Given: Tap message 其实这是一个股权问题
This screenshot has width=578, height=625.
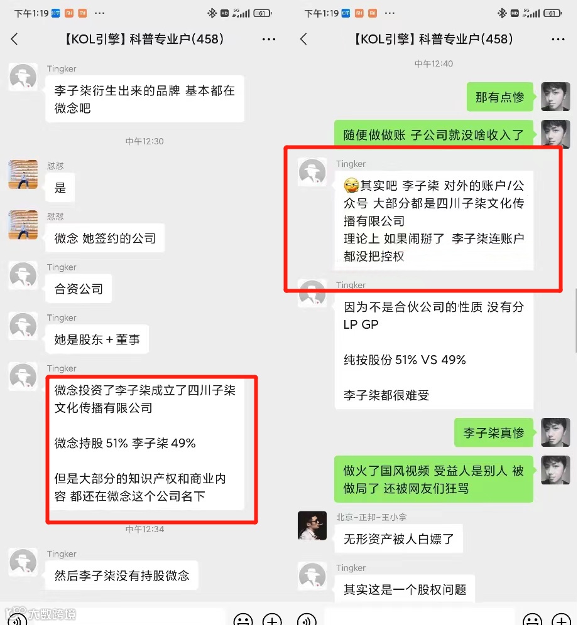Looking at the screenshot, I should click(x=405, y=589).
